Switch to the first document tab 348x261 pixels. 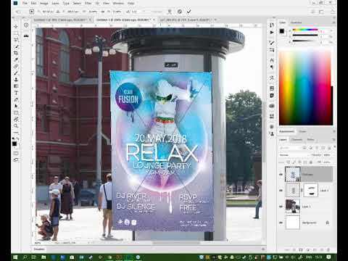pos(60,20)
